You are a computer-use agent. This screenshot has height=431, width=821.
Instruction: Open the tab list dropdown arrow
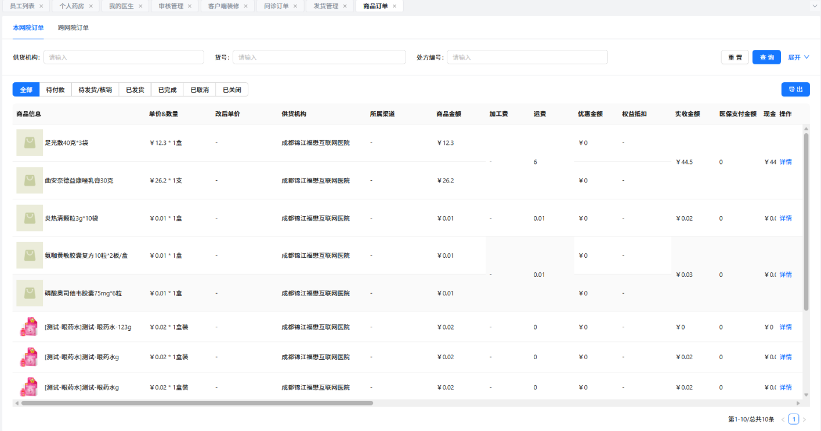click(x=816, y=6)
